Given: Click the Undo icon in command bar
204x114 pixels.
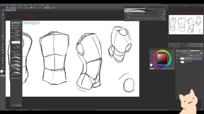Looking at the screenshot, I should (20, 8).
